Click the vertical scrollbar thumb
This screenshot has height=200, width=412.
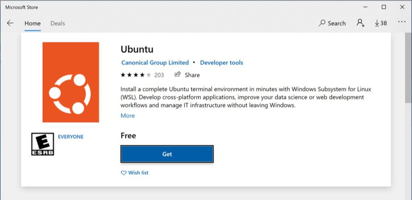[409, 68]
